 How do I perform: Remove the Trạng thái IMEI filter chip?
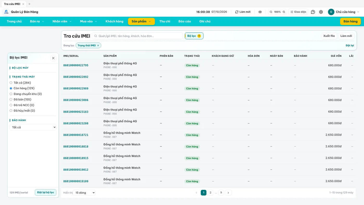98,46
